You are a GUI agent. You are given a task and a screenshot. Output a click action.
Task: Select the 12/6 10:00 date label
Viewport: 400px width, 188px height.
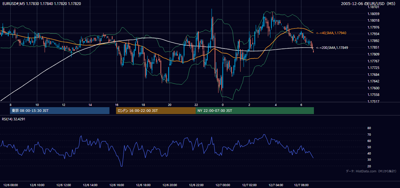(37, 185)
